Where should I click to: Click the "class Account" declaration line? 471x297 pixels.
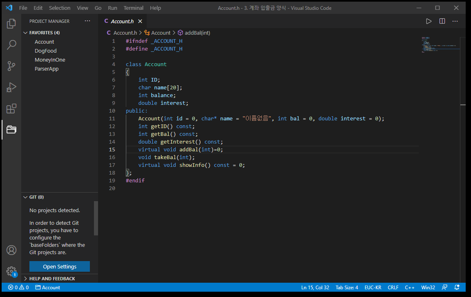tap(146, 64)
